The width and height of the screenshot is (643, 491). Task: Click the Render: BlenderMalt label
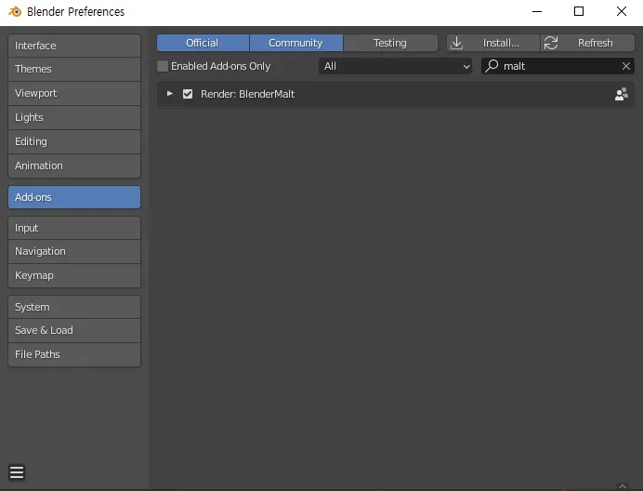pos(247,94)
